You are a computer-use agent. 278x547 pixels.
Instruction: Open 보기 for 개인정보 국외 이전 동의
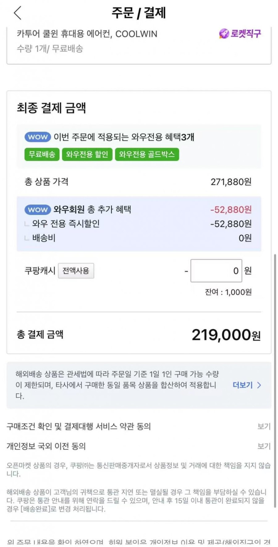264,446
